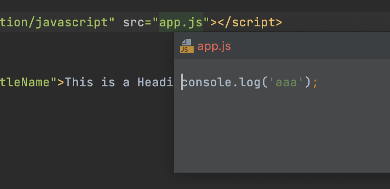Click the JS file icon in popup header
This screenshot has height=189, width=390.
pyautogui.click(x=187, y=46)
